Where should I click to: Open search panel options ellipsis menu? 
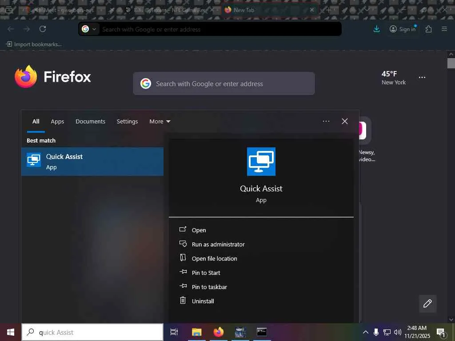pyautogui.click(x=326, y=121)
